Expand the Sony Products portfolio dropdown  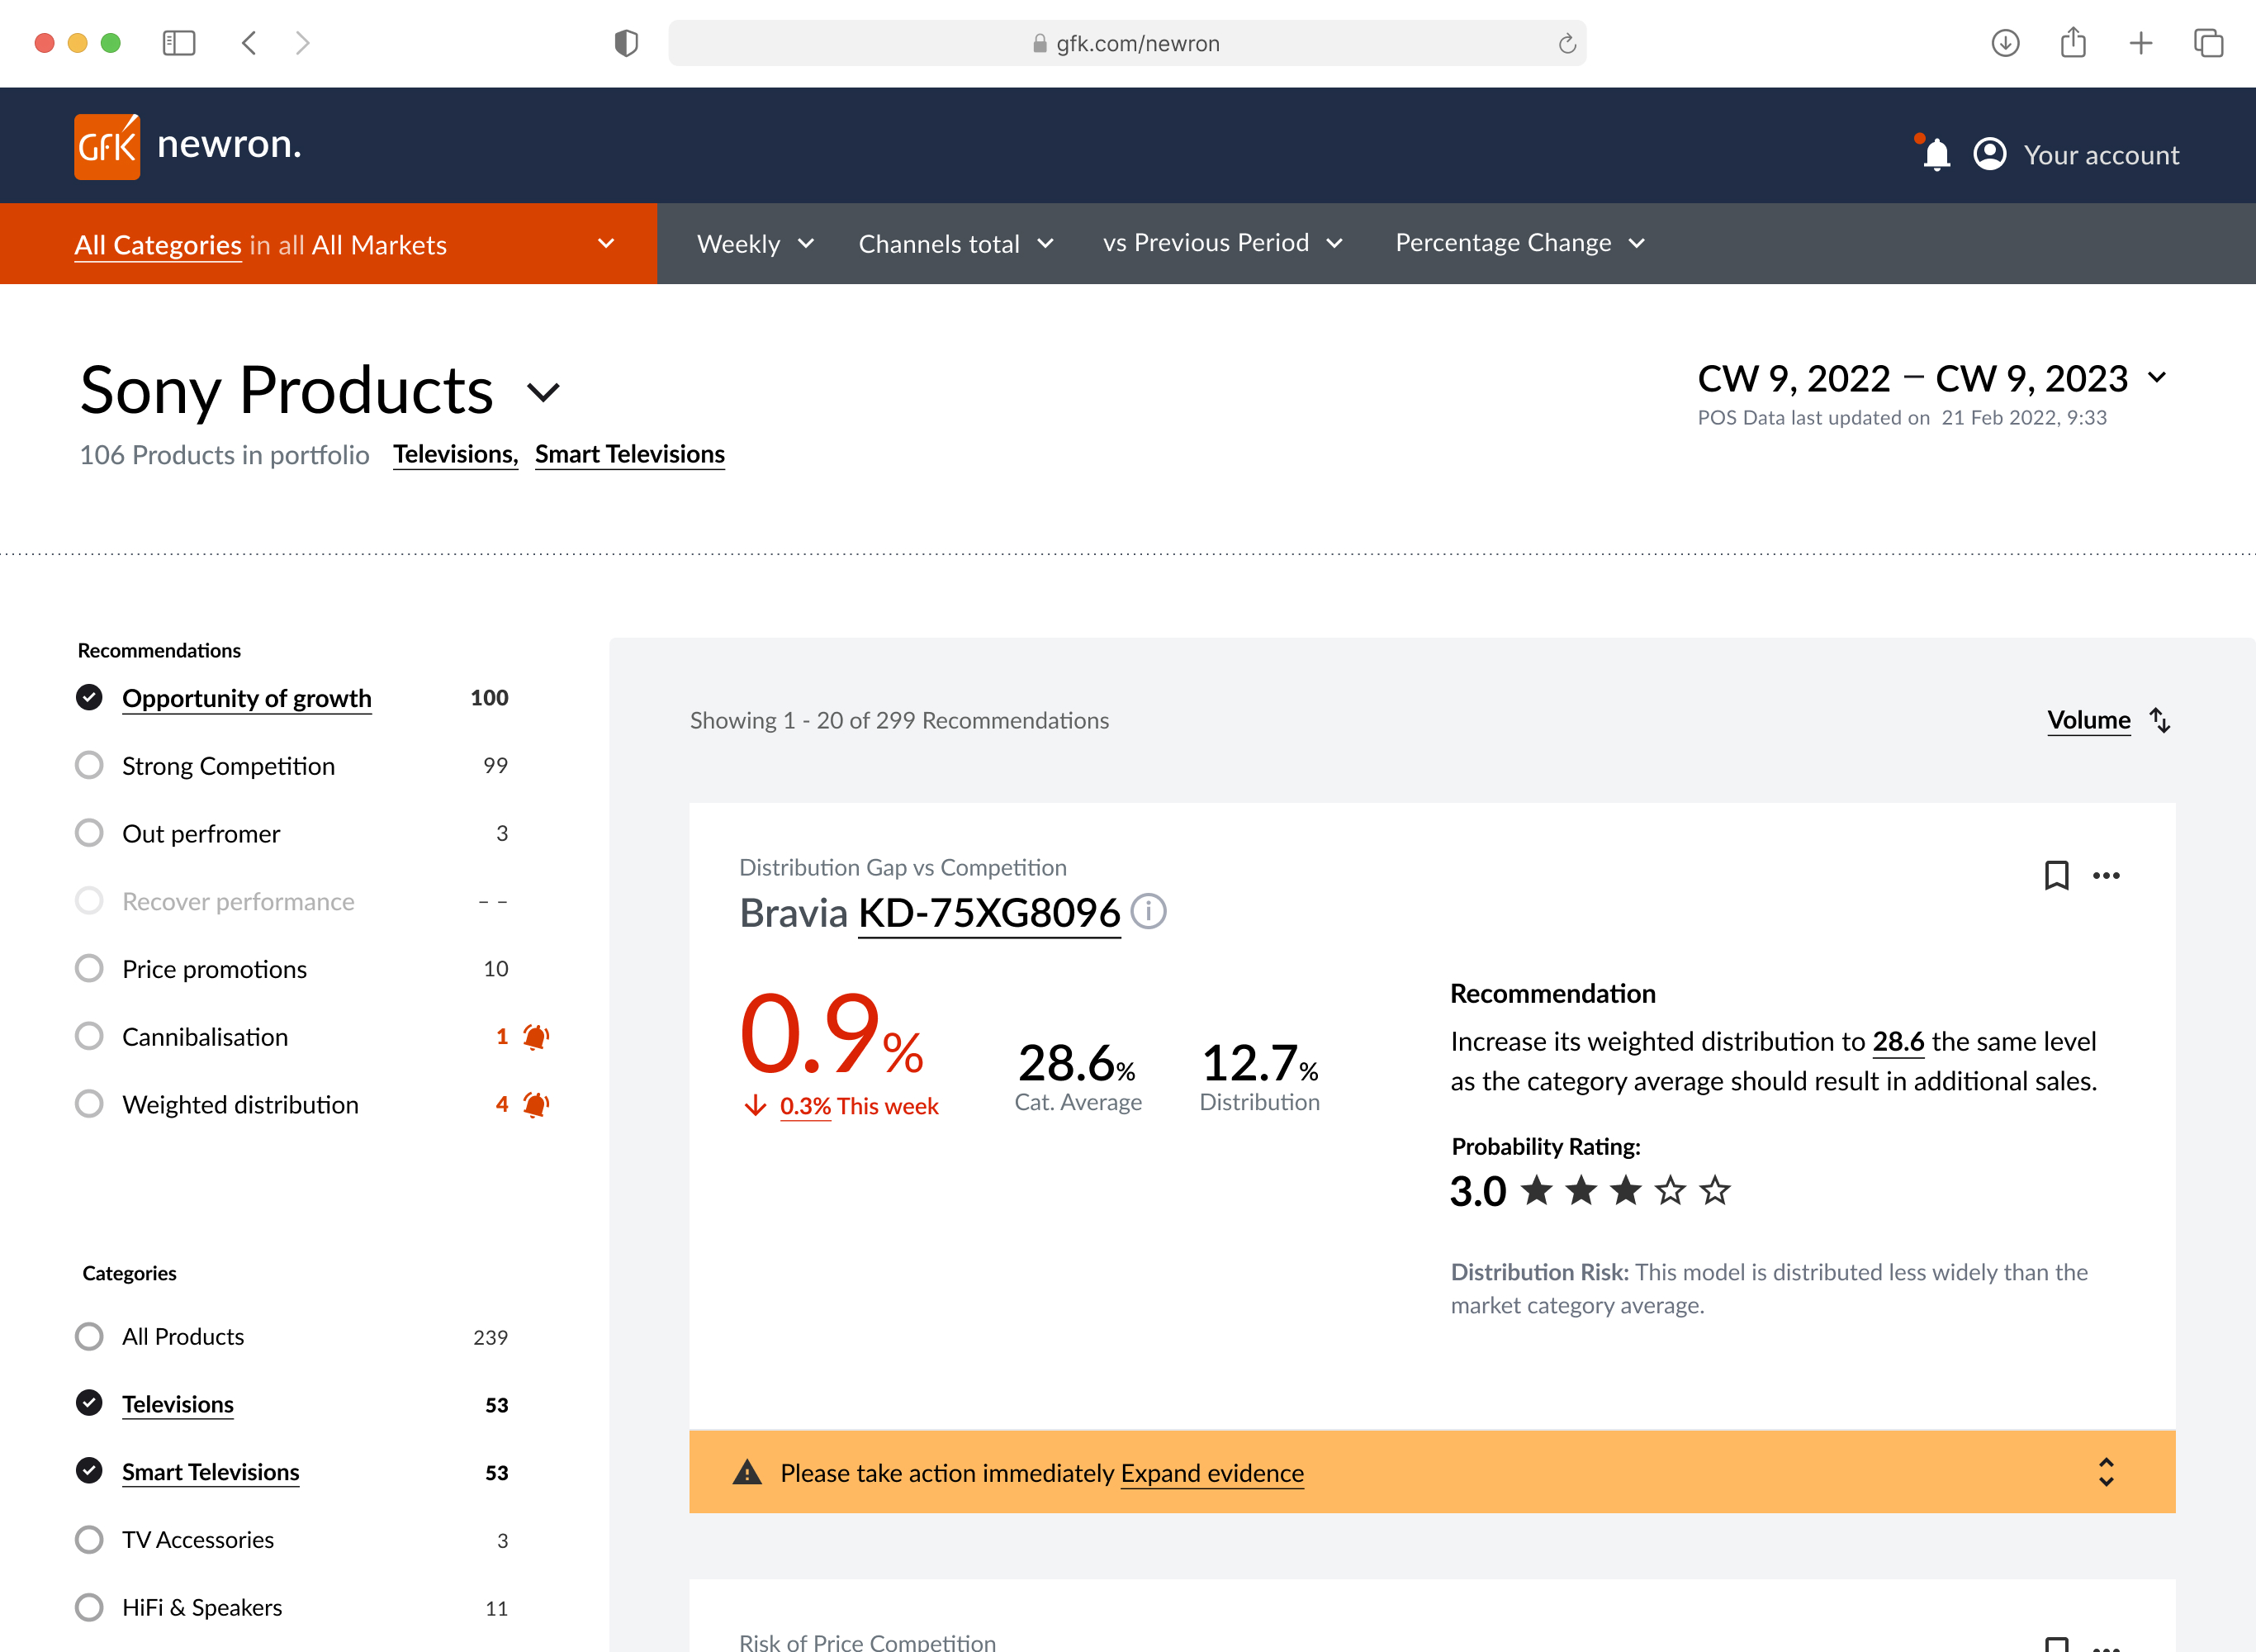(x=543, y=392)
